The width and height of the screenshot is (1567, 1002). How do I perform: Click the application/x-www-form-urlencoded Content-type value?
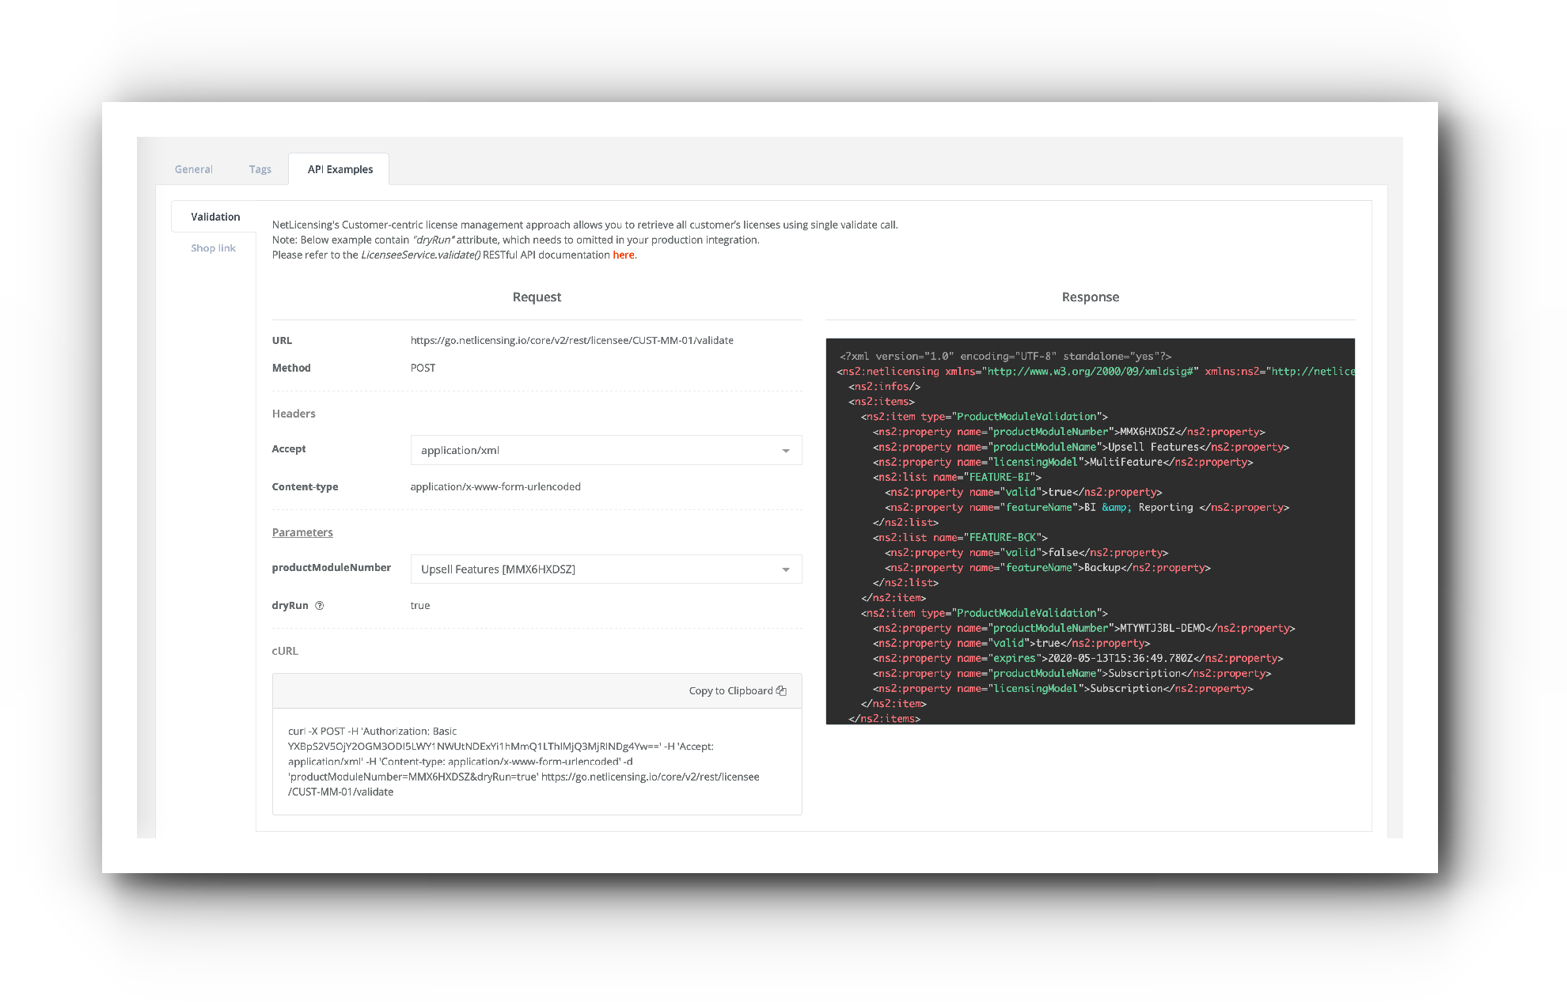tap(495, 486)
